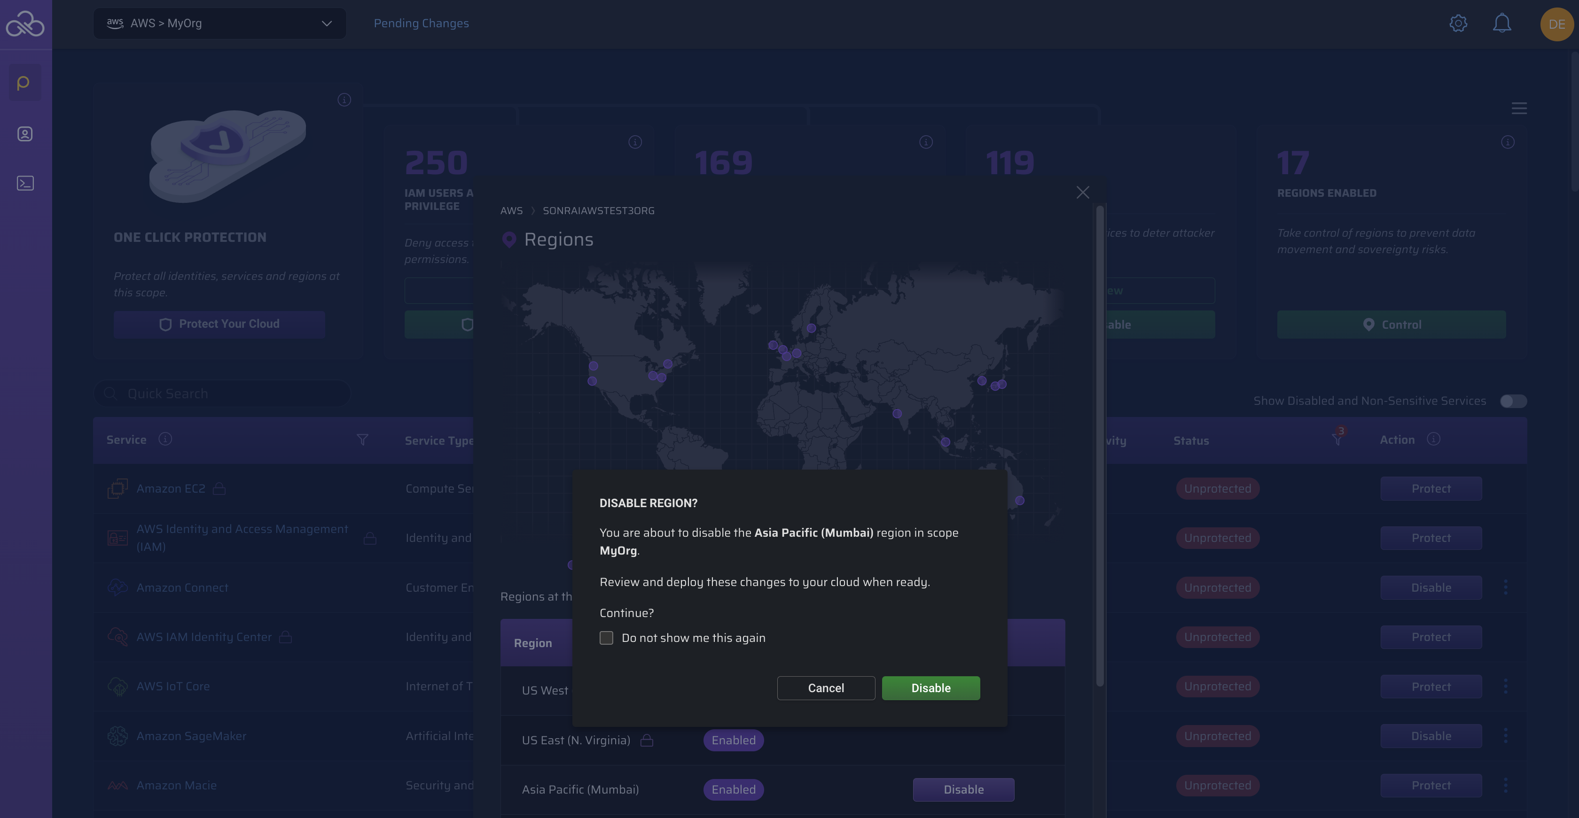Screen dimensions: 1579x818
Task: Click Protect button for AWS IAM row
Action: point(1431,538)
